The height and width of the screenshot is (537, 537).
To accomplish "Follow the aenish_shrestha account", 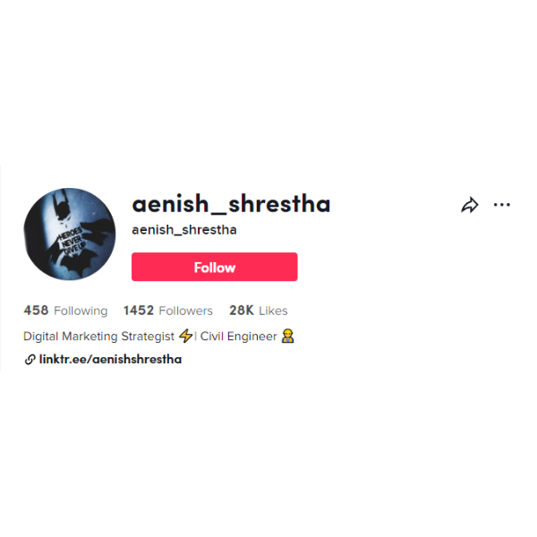I will [215, 267].
